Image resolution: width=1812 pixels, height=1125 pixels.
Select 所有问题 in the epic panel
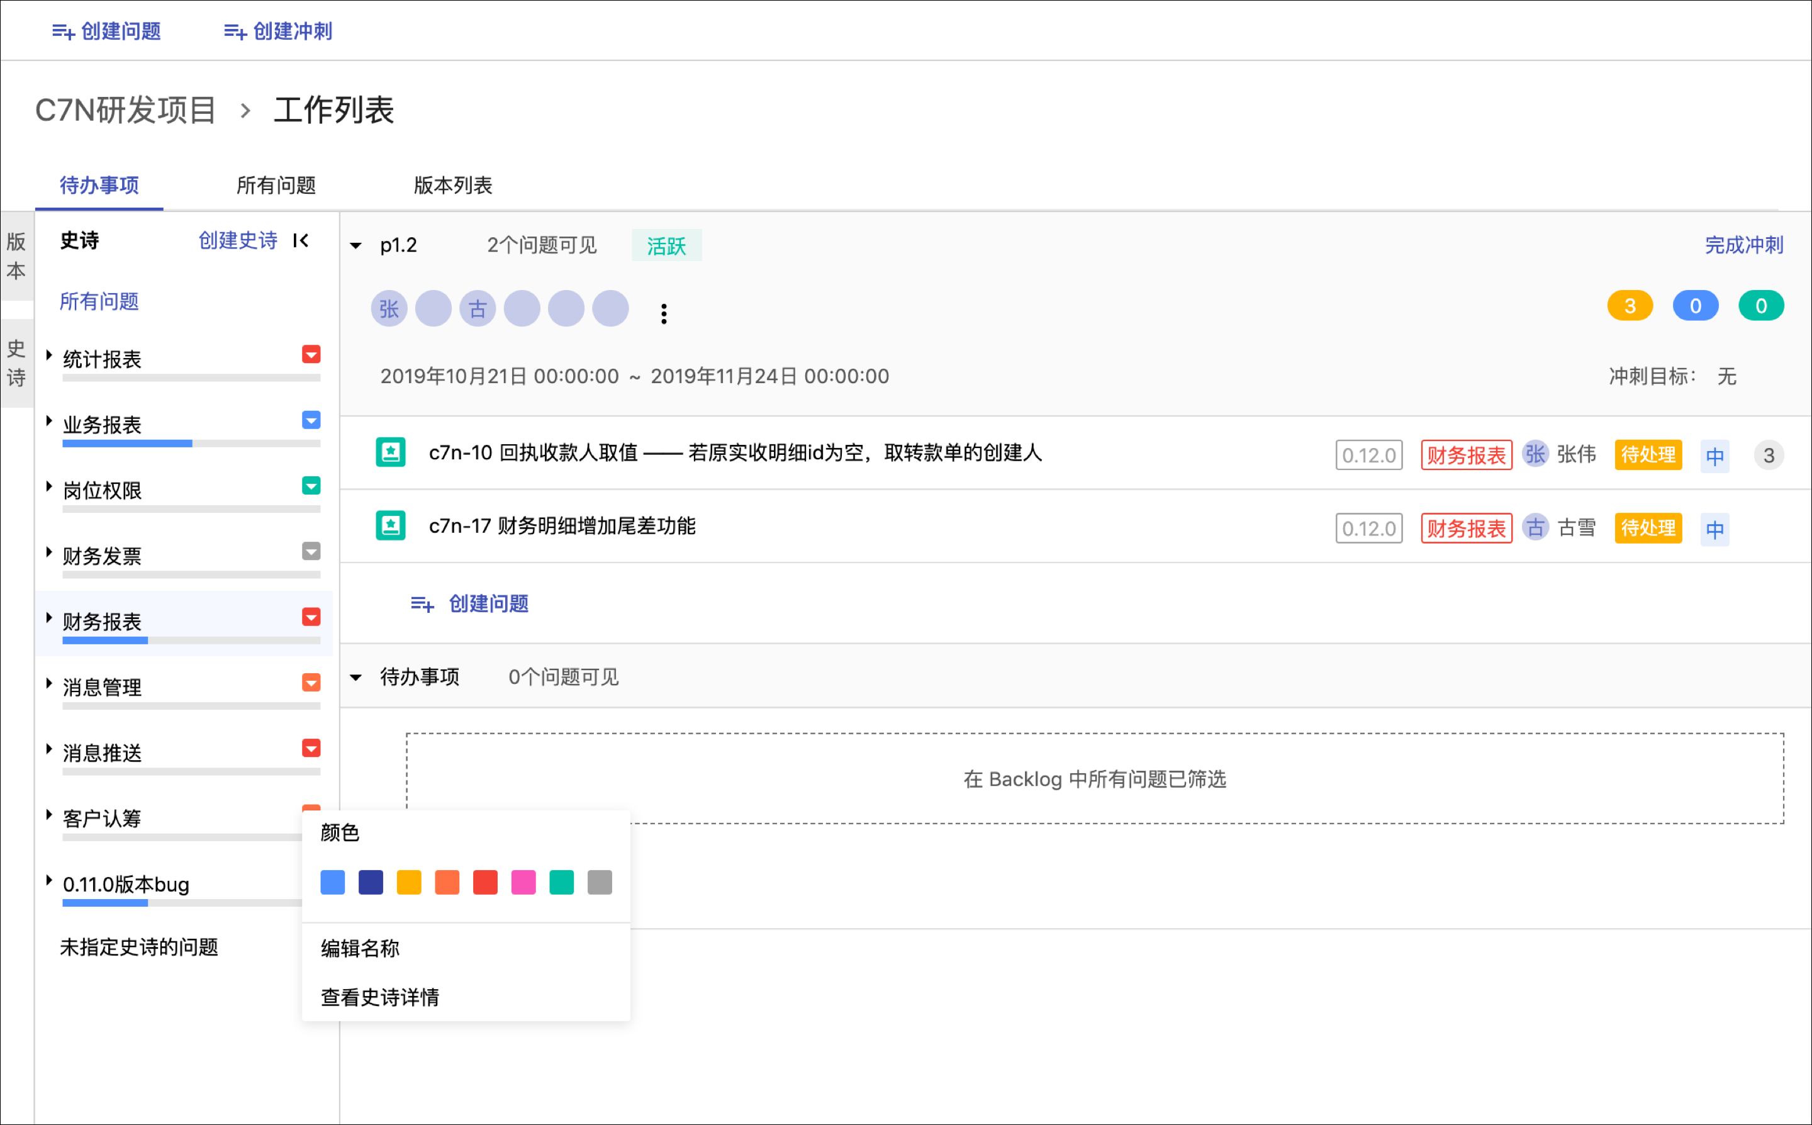click(99, 301)
